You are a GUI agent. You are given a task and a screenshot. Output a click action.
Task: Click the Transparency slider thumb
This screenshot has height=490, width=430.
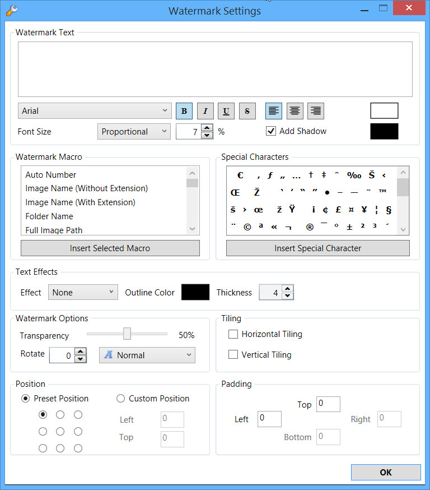coord(127,334)
